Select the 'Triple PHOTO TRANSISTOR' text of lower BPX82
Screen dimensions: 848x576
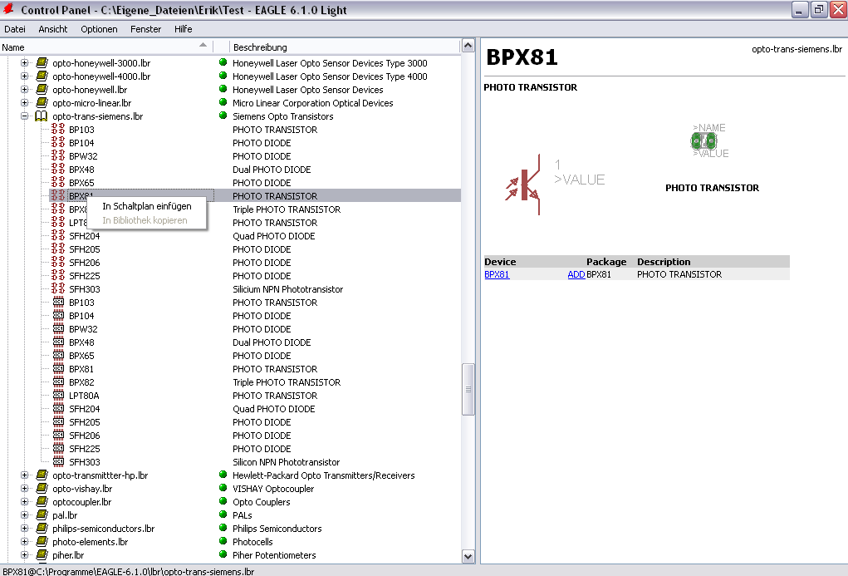point(287,382)
